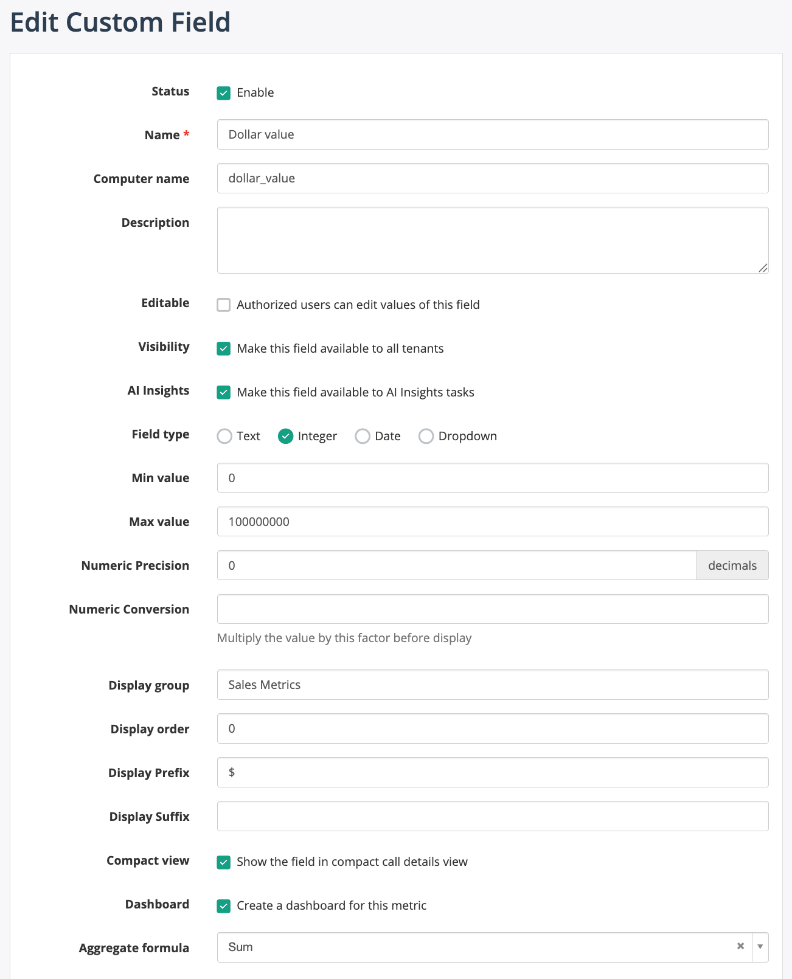Click the Numeric Conversion field
This screenshot has width=792, height=979.
(x=492, y=609)
